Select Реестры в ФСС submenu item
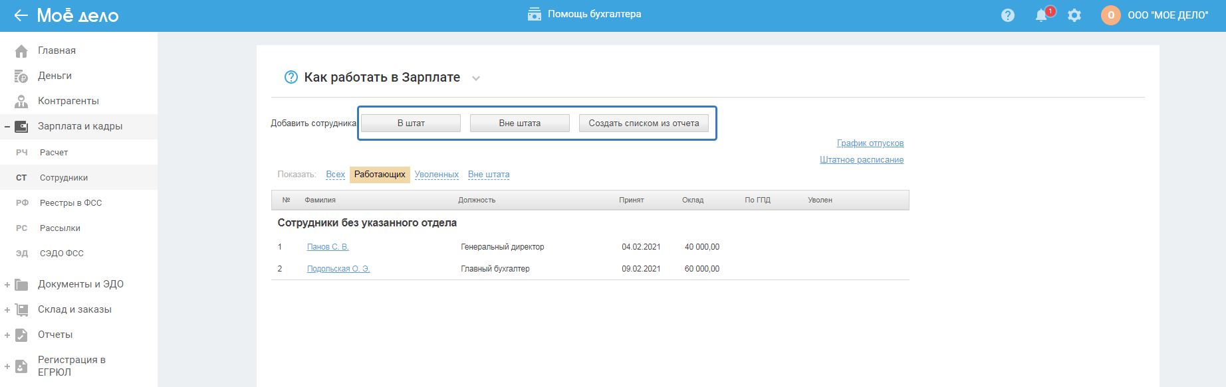1226x387 pixels. coord(70,203)
